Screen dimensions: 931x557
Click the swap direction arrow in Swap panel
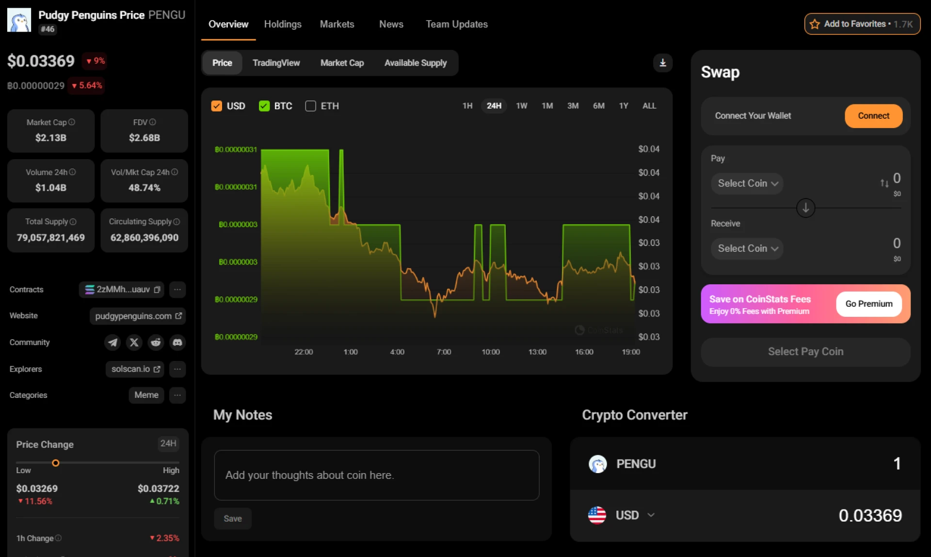coord(805,208)
